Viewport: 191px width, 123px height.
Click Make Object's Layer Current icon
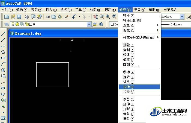(x=95, y=24)
